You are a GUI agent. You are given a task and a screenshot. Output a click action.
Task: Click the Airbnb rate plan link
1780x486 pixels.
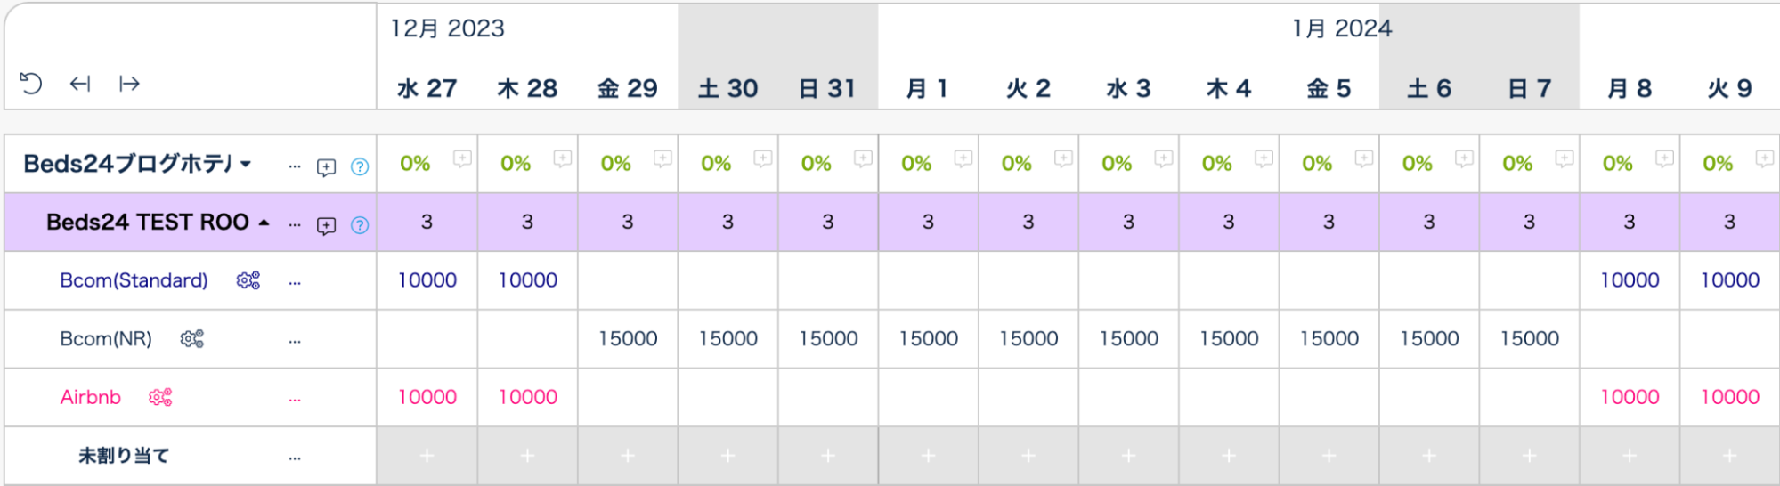coord(91,397)
